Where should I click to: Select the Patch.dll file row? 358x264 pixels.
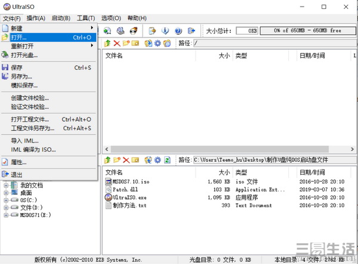tap(225, 189)
